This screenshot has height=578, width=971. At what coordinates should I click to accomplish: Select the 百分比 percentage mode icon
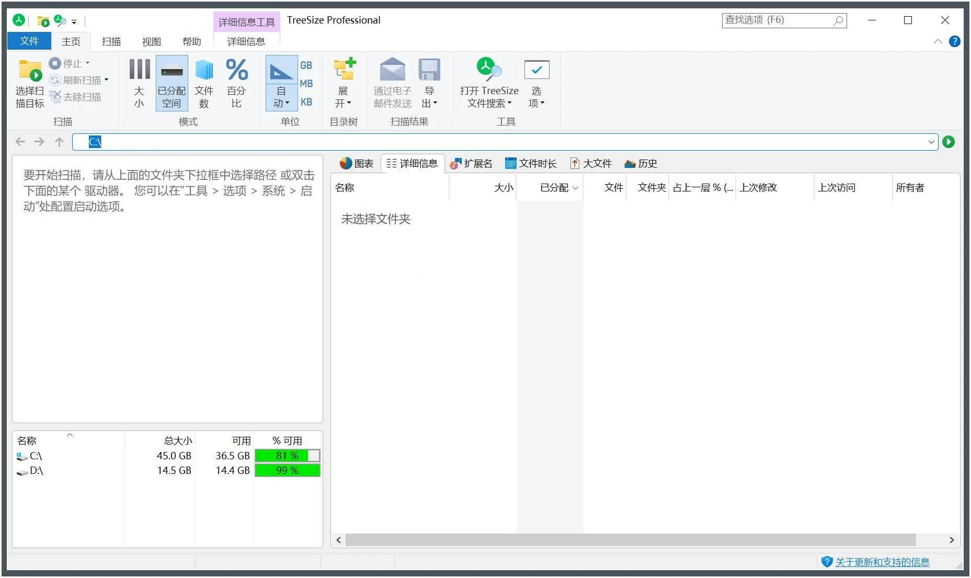pyautogui.click(x=237, y=83)
